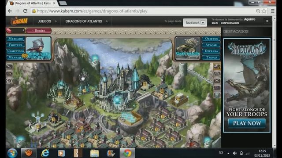
Task: Open Chrome's hamburger menu
Action: tap(273, 11)
